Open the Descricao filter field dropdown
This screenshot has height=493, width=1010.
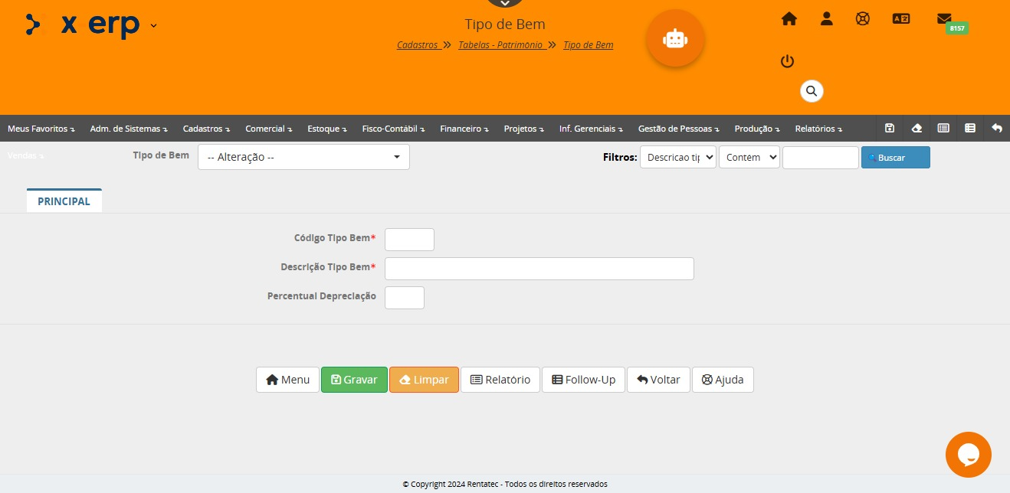click(677, 157)
